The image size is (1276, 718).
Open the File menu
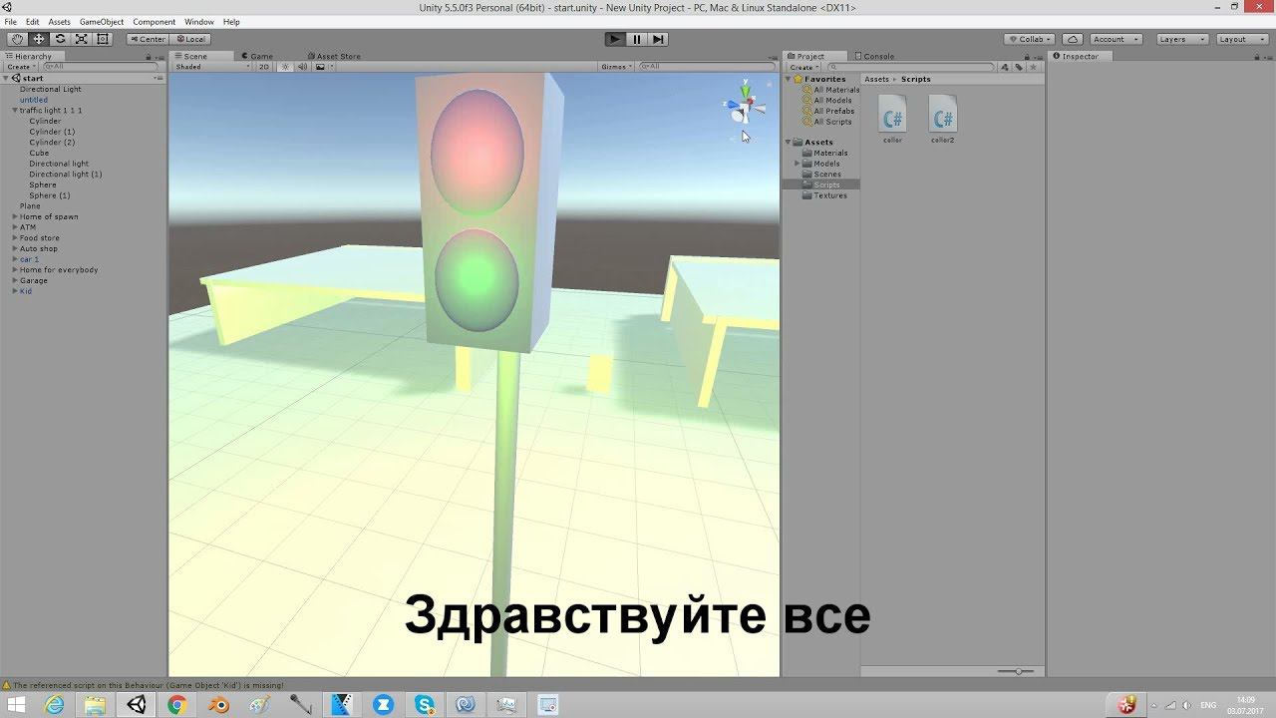coord(10,22)
